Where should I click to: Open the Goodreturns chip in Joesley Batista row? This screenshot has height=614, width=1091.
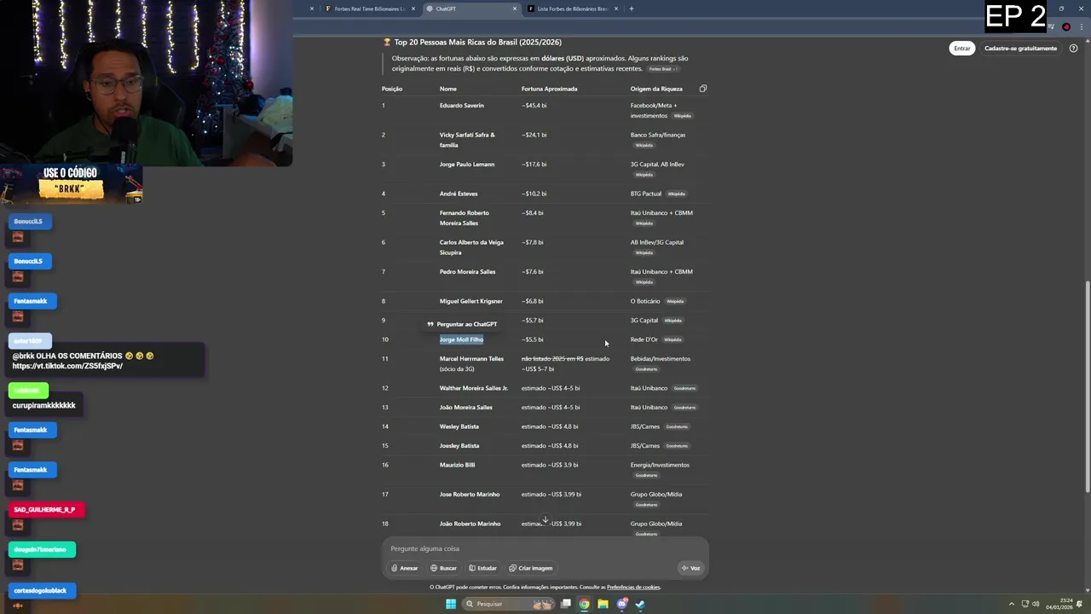pos(677,446)
